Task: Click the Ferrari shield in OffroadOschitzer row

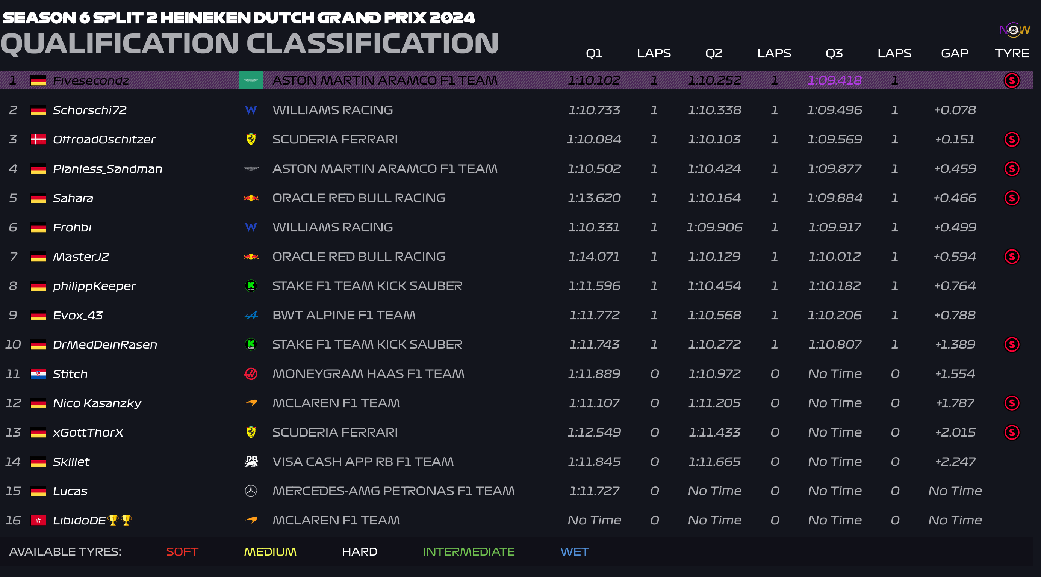Action: [251, 139]
